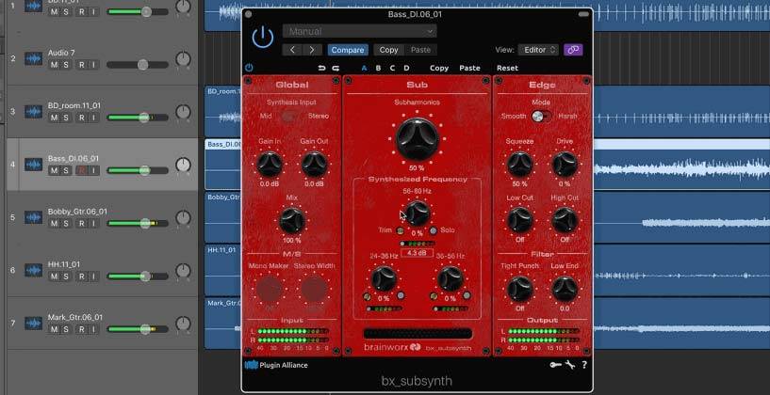Solo the Bobby_Gtr.06_01 track

pos(66,224)
